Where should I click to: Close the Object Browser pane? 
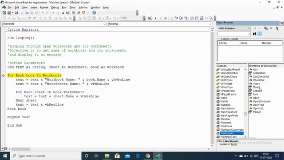coord(281,23)
